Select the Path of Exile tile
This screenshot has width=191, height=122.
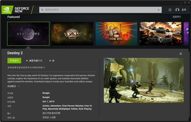coord(72,34)
